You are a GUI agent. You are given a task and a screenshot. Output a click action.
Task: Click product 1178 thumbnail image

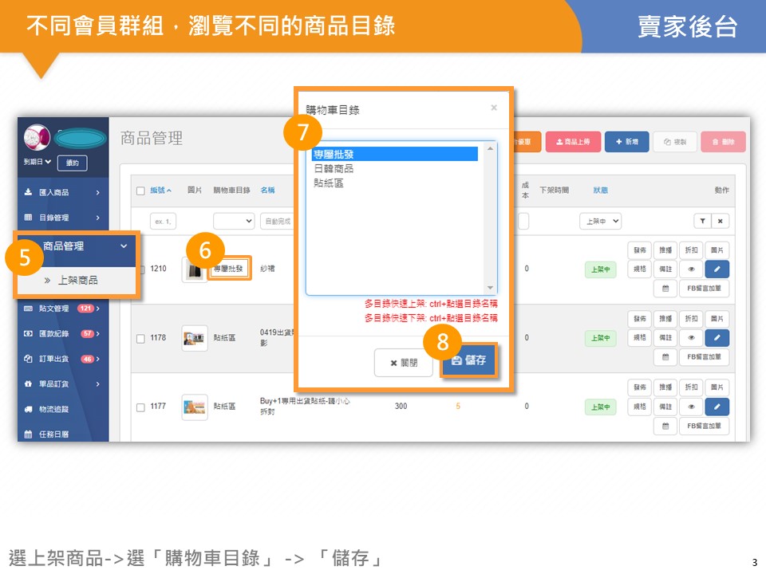click(x=194, y=338)
